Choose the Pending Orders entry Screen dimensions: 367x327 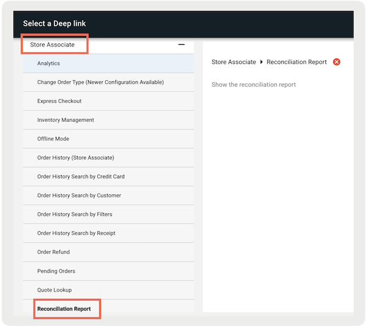coord(108,271)
